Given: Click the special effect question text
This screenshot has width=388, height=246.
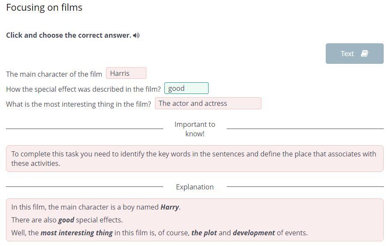Looking at the screenshot, I should click(x=83, y=89).
